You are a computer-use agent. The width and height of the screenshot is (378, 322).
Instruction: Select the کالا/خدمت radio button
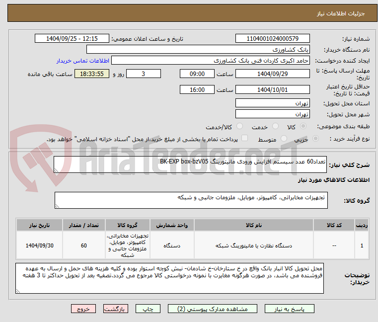click(239, 126)
